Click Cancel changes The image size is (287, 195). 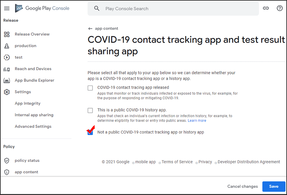pos(243,186)
